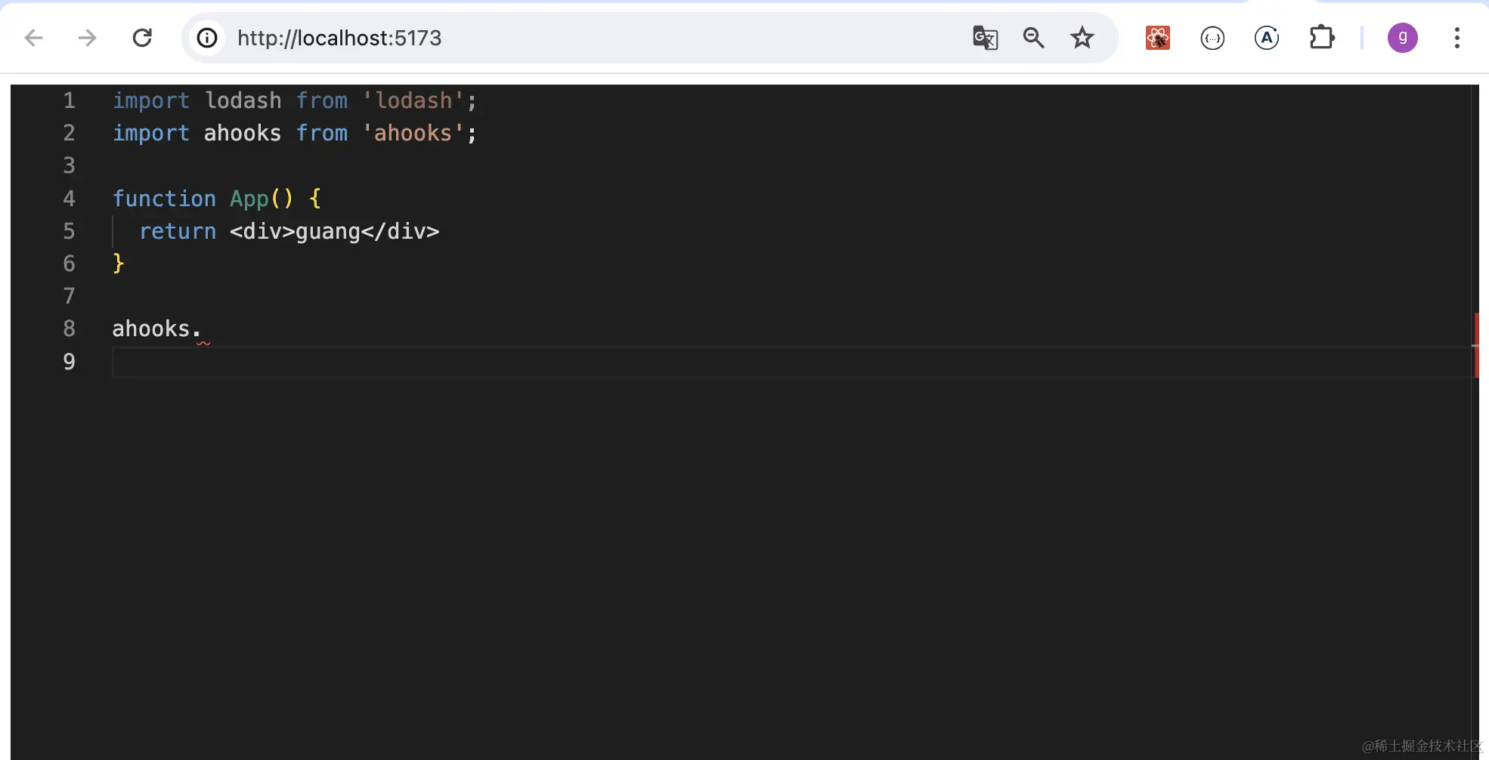View site information icon in address bar
Image resolution: width=1489 pixels, height=760 pixels.
207,38
